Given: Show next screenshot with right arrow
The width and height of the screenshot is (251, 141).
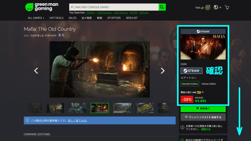Looking at the screenshot, I should click(162, 71).
